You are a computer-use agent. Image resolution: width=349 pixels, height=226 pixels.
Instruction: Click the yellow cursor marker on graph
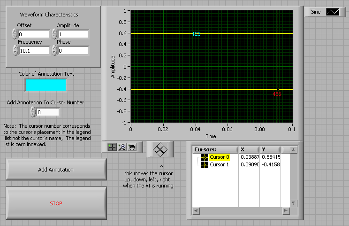(278, 90)
